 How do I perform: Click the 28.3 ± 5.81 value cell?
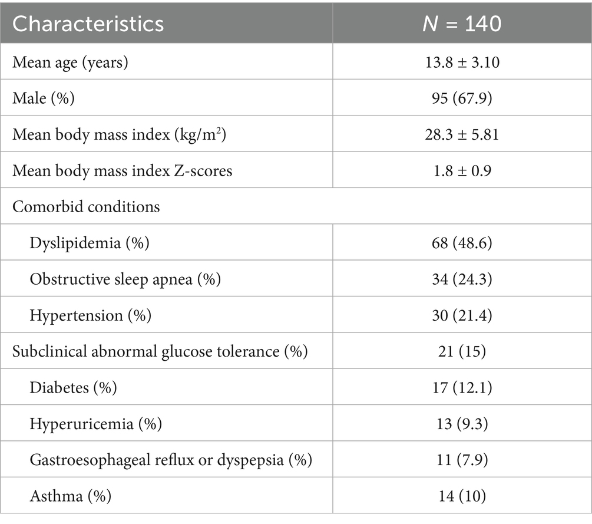[461, 135]
